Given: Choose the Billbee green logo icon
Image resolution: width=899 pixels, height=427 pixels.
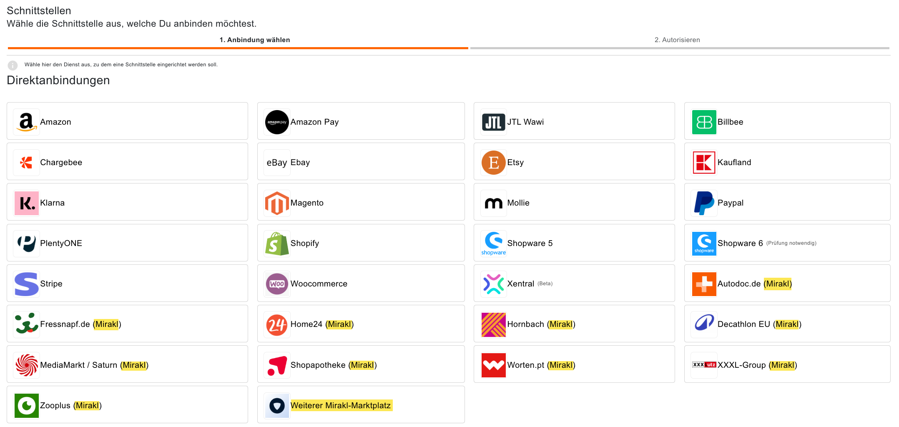Looking at the screenshot, I should point(704,122).
